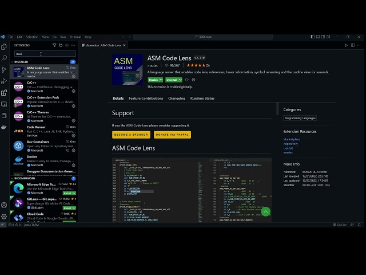
Task: Select the Details tab
Action: pyautogui.click(x=118, y=99)
